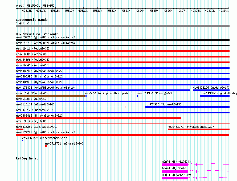Click the blue essv16540 variant bar

click(123, 68)
